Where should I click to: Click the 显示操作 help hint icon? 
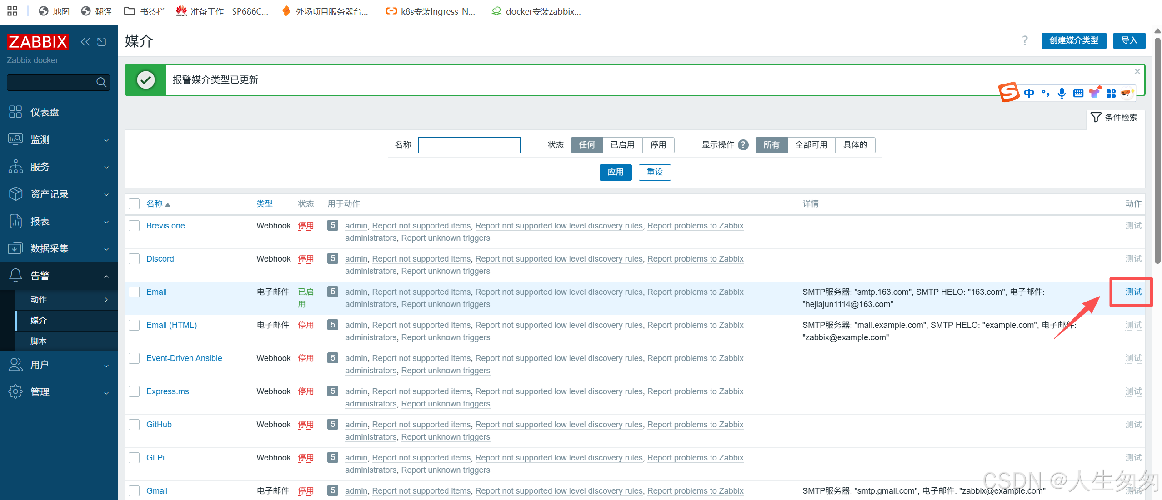[743, 145]
